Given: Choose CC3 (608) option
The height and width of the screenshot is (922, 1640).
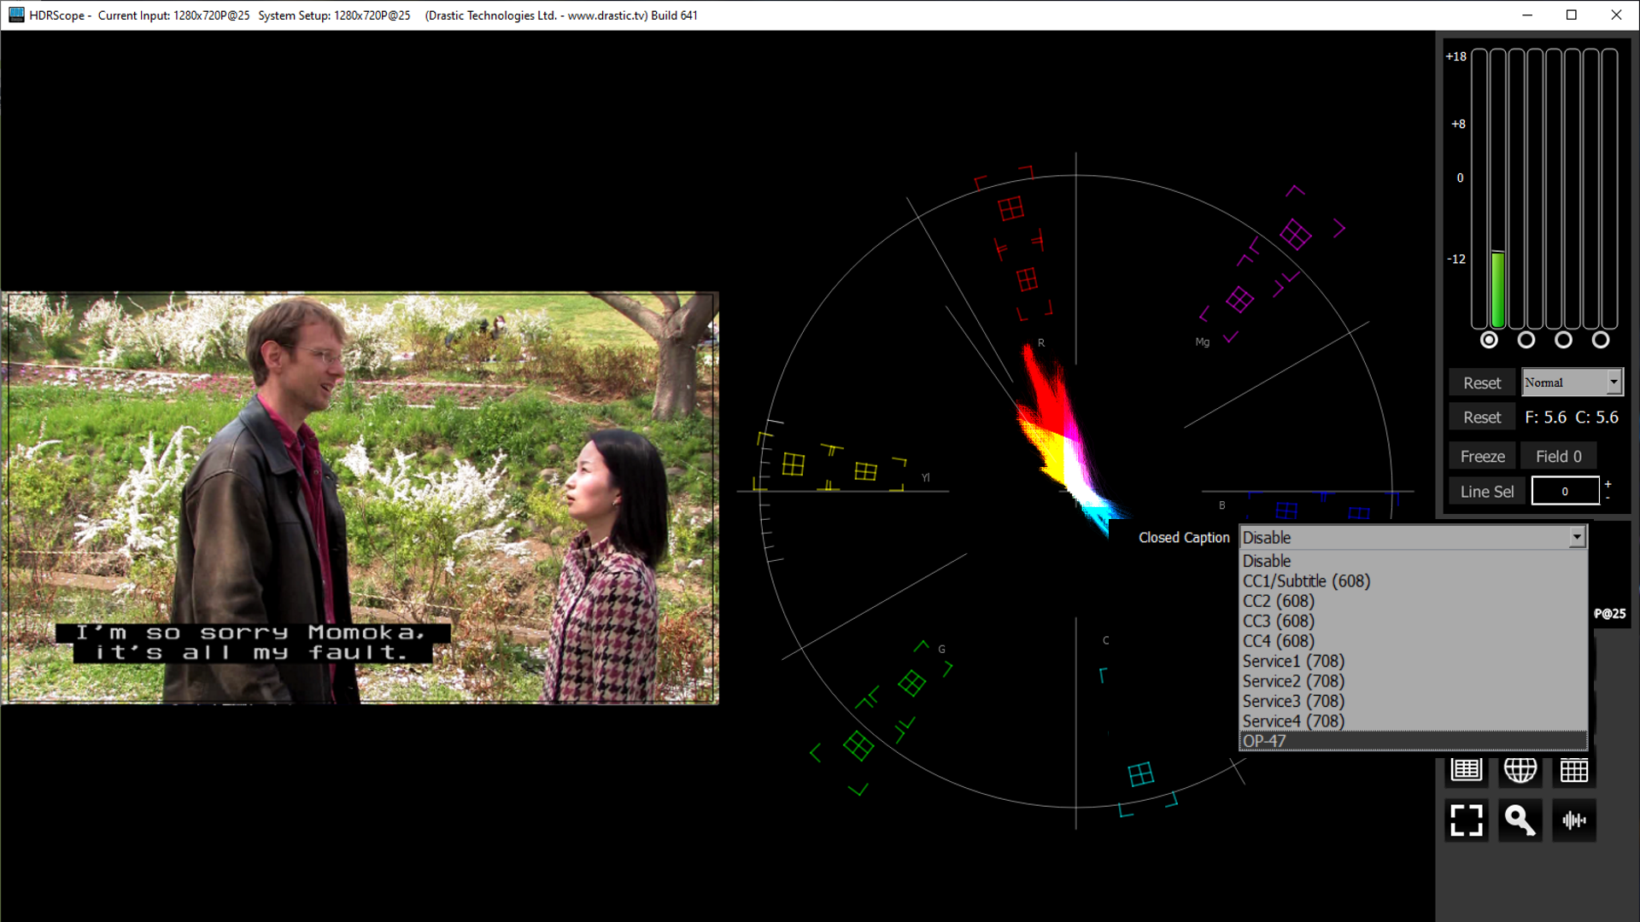Looking at the screenshot, I should 1413,621.
